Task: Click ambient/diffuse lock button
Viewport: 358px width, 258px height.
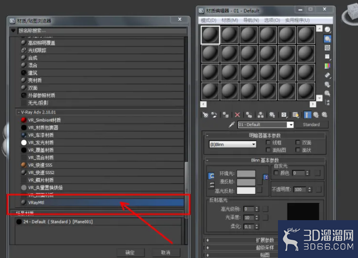Action: coord(211,176)
